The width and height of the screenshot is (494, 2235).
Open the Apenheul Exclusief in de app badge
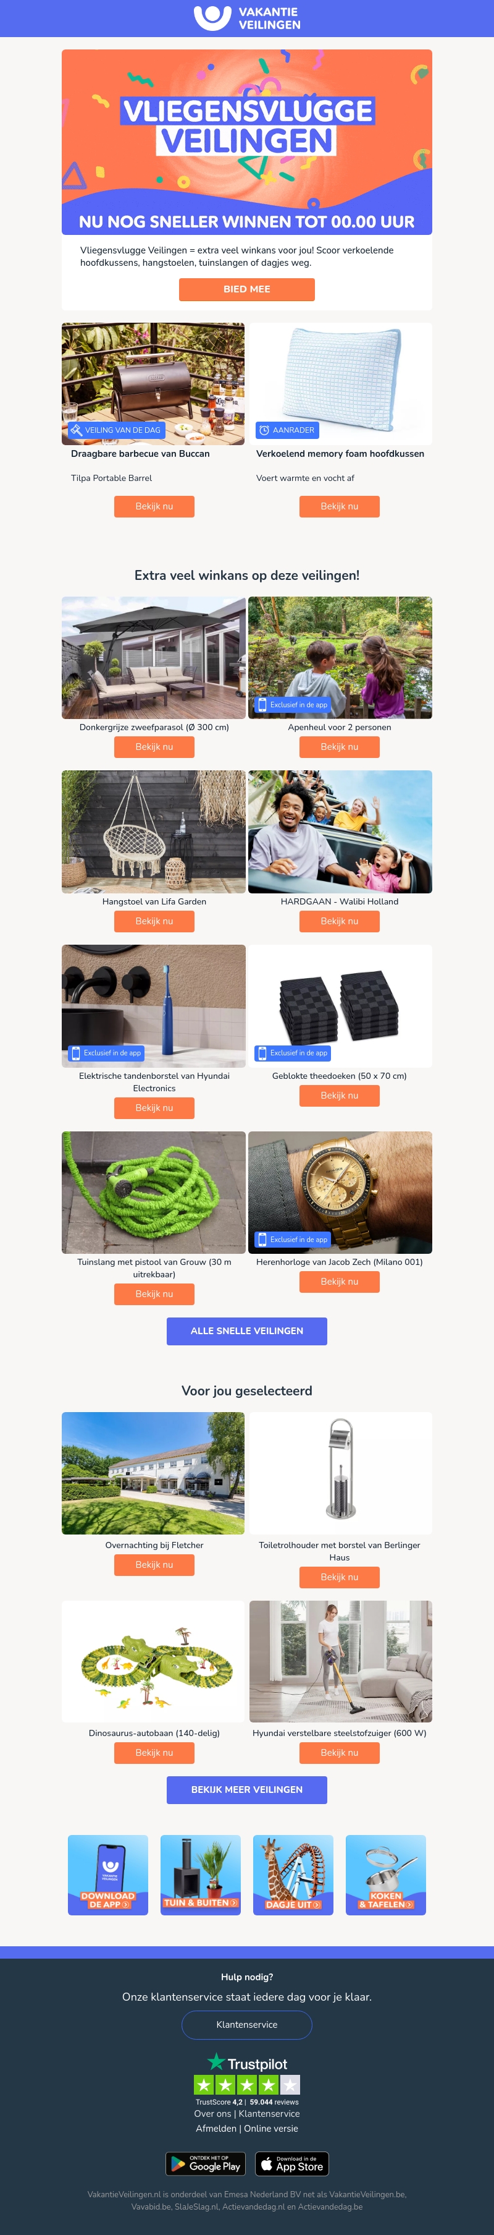click(x=292, y=705)
